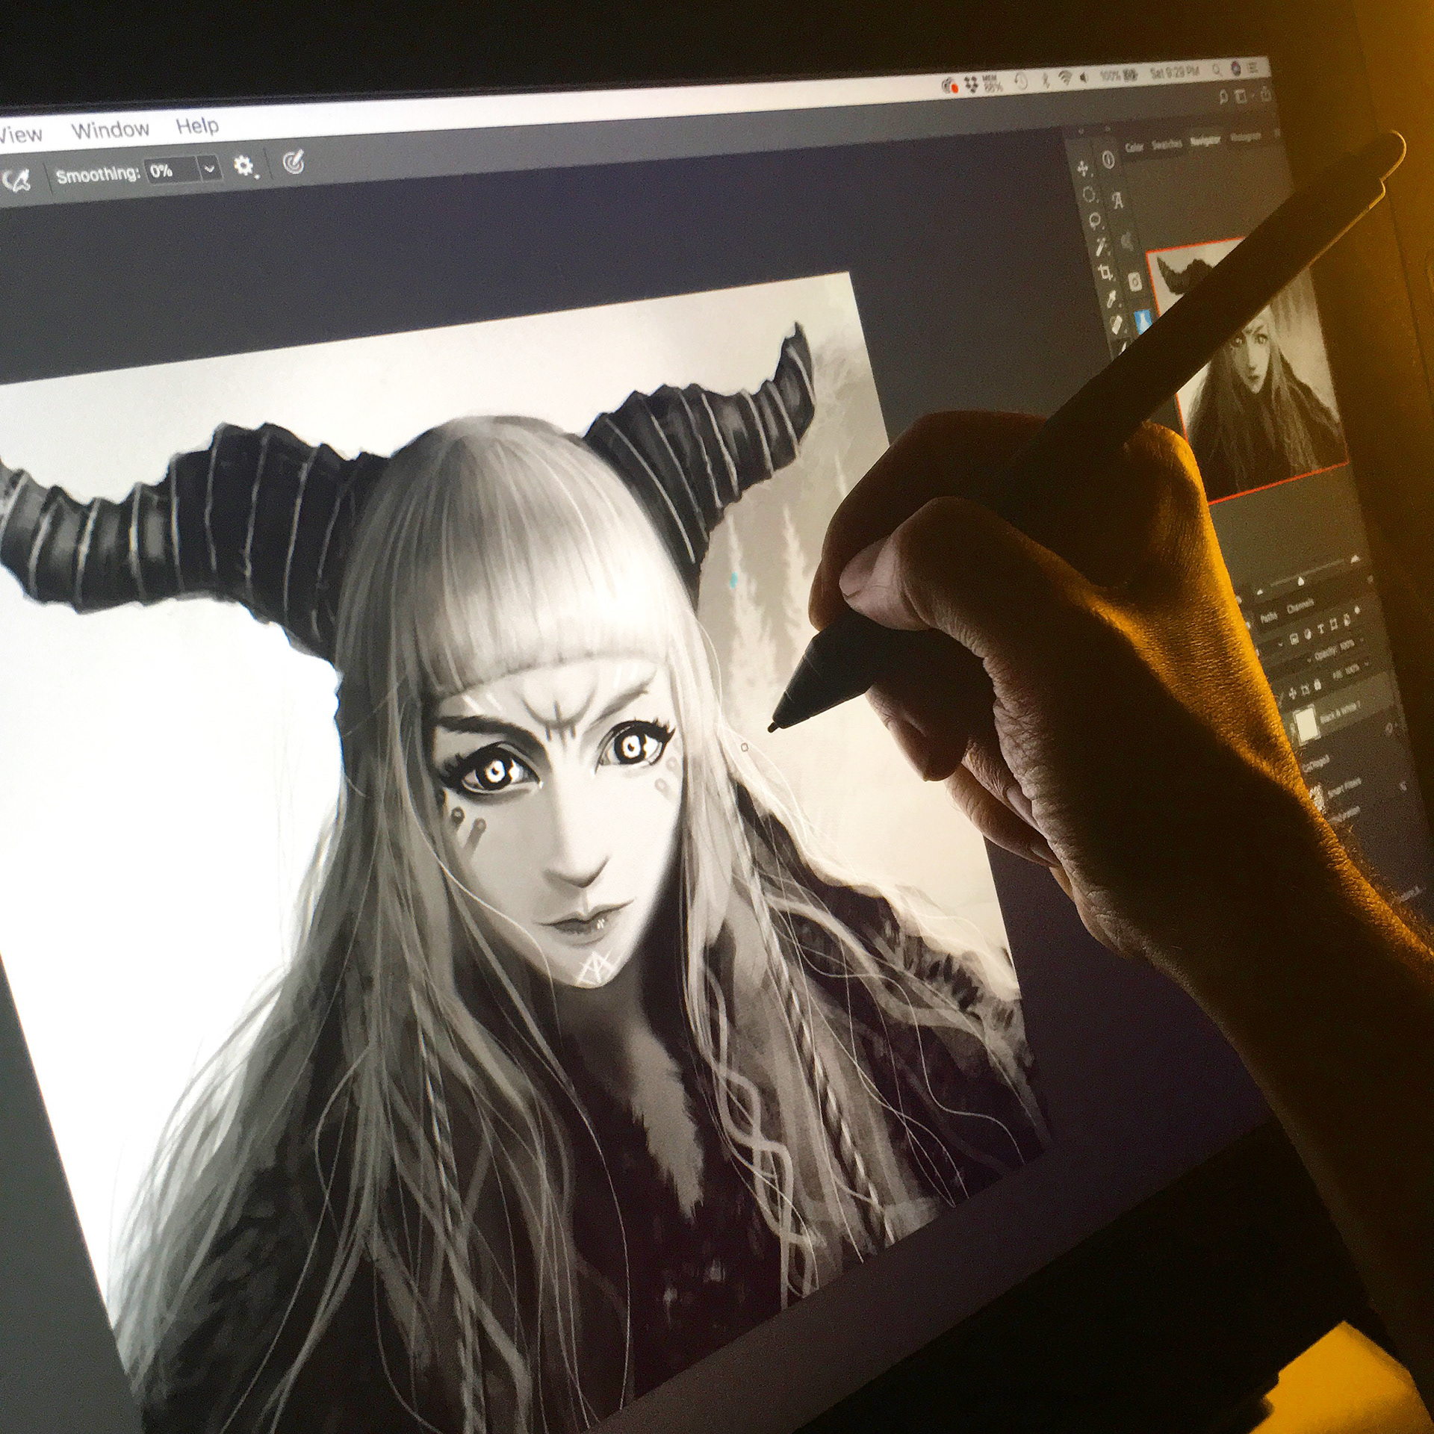Click the Navigator zoom slider handle
Viewport: 1434px width, 1434px height.
pyautogui.click(x=1301, y=581)
